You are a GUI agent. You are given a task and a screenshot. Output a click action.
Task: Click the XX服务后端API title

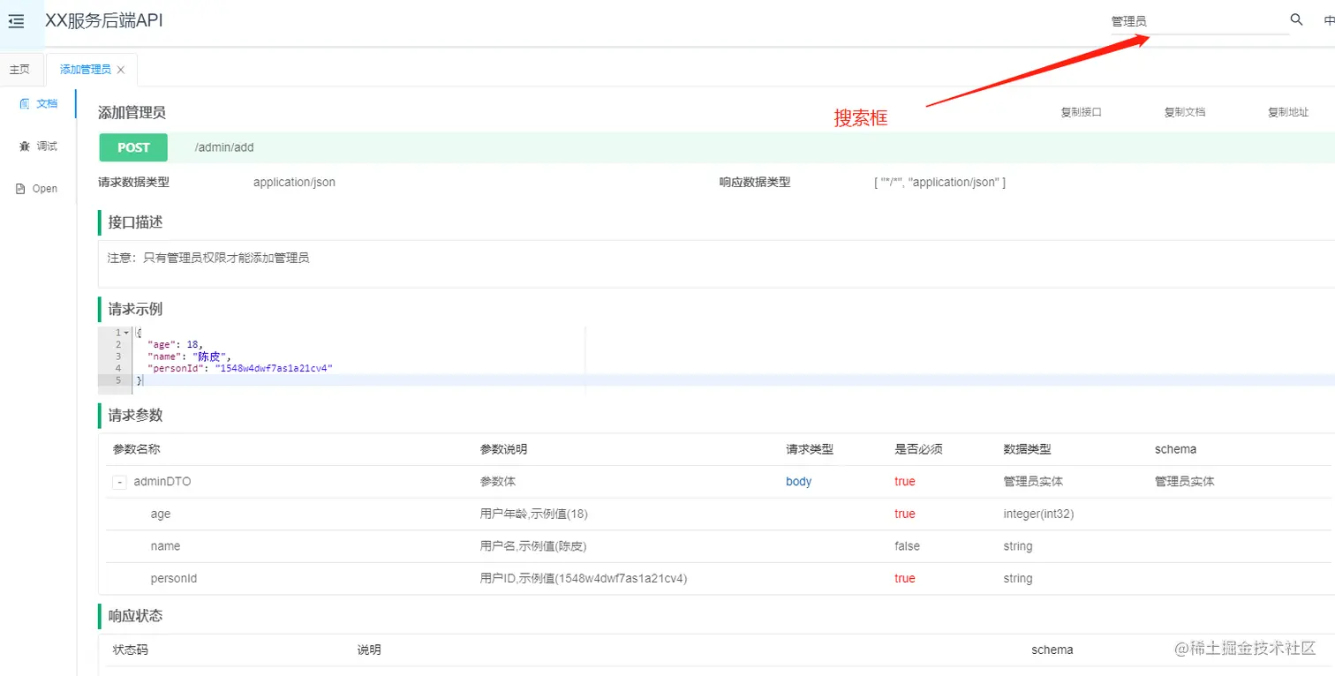coord(104,21)
